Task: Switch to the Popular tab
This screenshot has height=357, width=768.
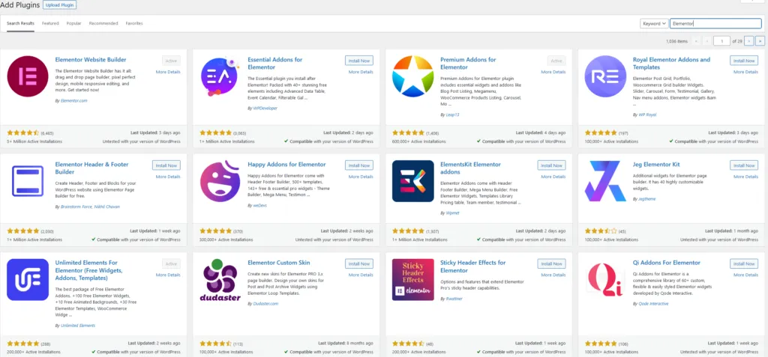Action: [x=74, y=23]
